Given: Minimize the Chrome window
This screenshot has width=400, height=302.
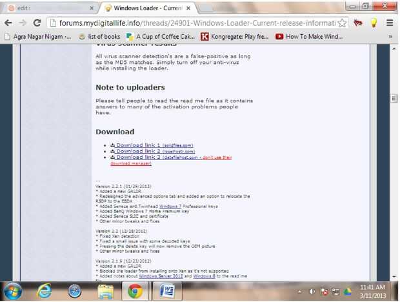Looking at the screenshot, I should click(x=353, y=6).
